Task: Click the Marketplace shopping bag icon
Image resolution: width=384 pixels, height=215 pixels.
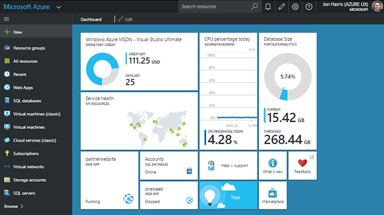Action: tap(273, 193)
